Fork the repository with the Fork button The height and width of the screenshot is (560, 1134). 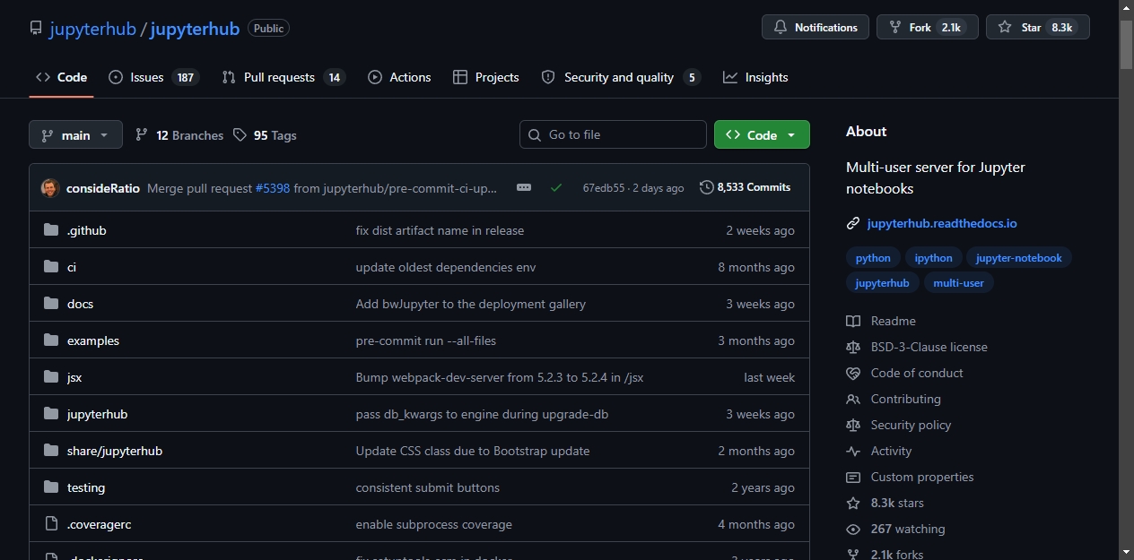click(928, 27)
